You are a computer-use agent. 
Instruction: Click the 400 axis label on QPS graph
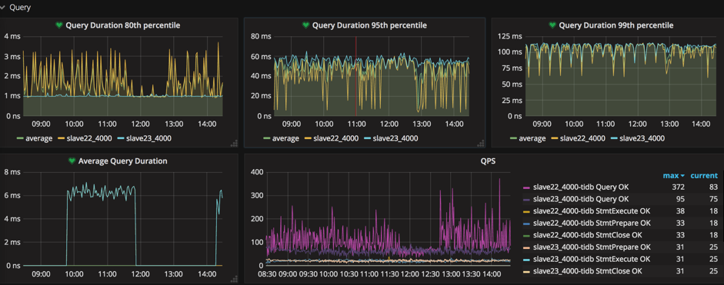pos(257,172)
